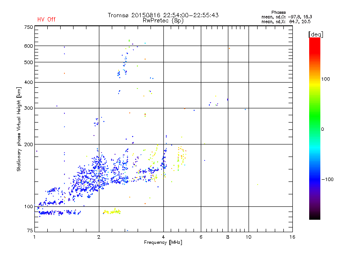Image resolution: width=344 pixels, height=258 pixels.
Task: Click the '8' frequency tick label
Action: 228,237
